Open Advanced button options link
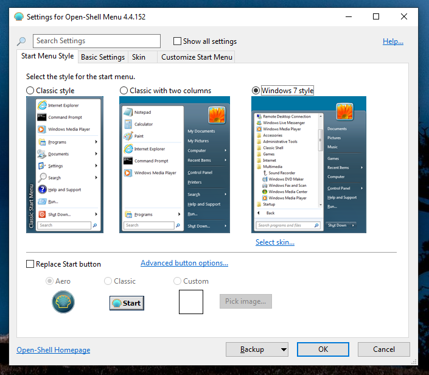This screenshot has height=375, width=429. 184,263
